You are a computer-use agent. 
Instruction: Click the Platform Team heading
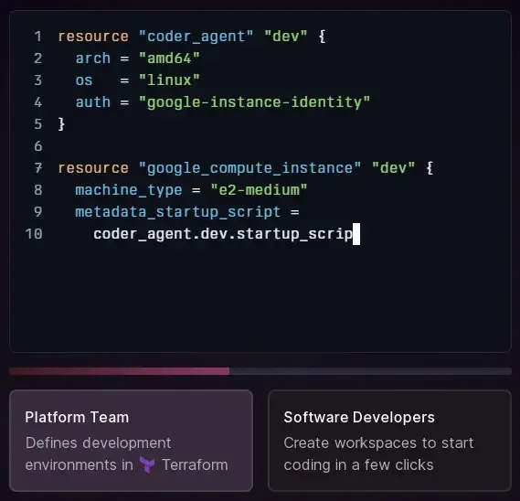[77, 417]
